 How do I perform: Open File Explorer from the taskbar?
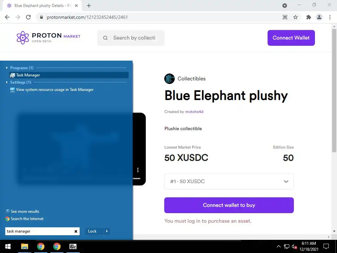24,246
